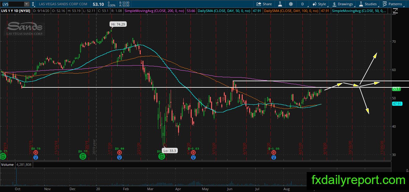The height and width of the screenshot is (192, 409).
Task: Open the Drawings menu
Action: coord(343,4)
